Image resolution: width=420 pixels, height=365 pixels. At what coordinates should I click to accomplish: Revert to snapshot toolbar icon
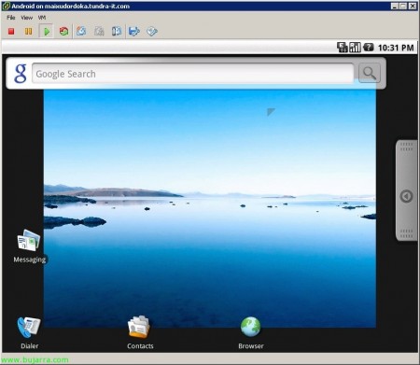point(99,31)
